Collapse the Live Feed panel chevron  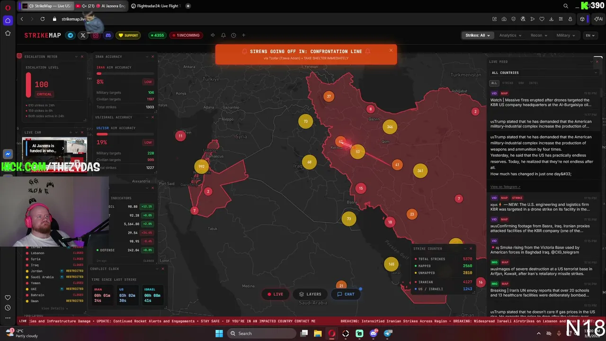[x=591, y=62]
